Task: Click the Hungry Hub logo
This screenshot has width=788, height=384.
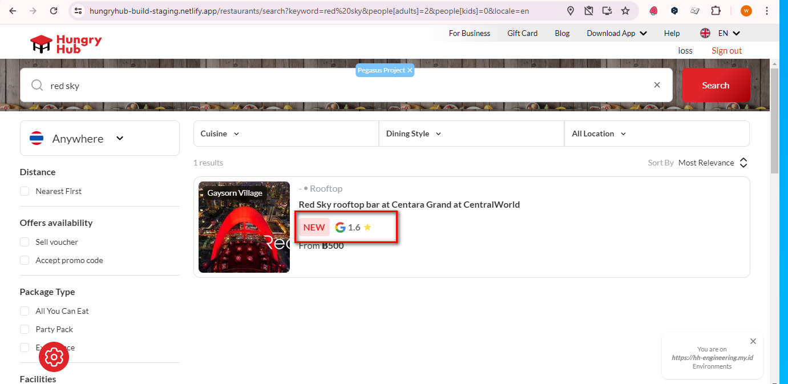Action: point(66,43)
